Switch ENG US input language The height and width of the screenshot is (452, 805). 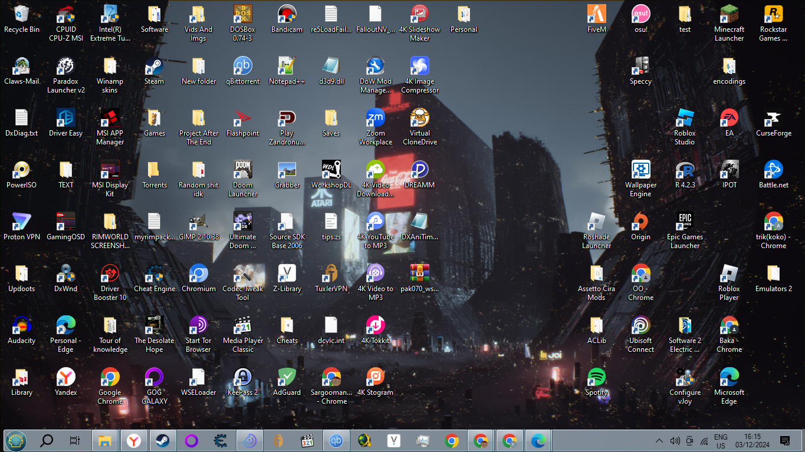click(x=721, y=441)
